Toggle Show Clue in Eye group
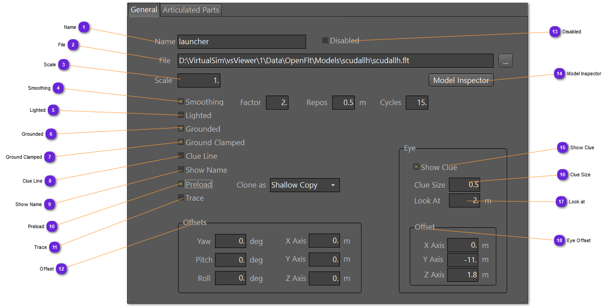 416,167
